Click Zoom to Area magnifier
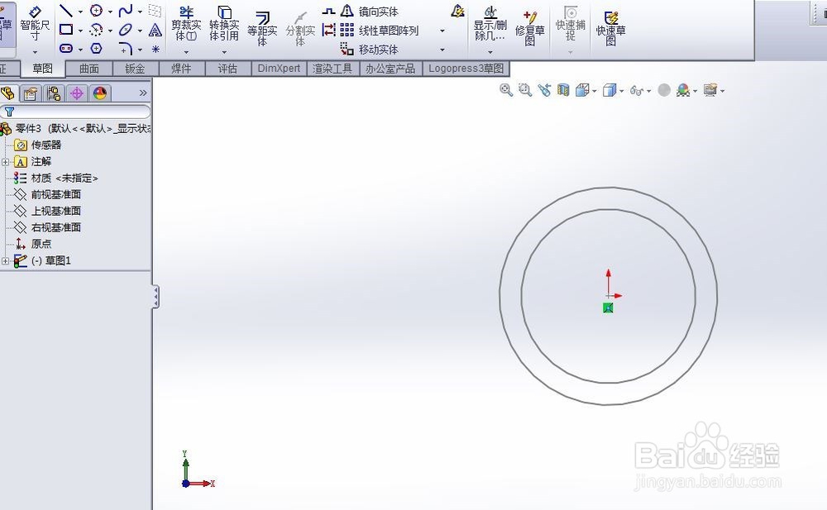 525,90
